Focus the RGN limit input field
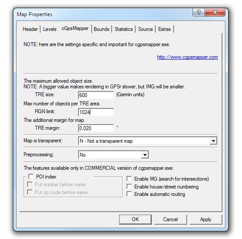Image resolution: width=242 pixels, height=239 pixels. (x=96, y=112)
